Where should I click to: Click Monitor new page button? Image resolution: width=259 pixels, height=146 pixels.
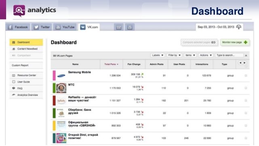pyautogui.click(x=235, y=42)
